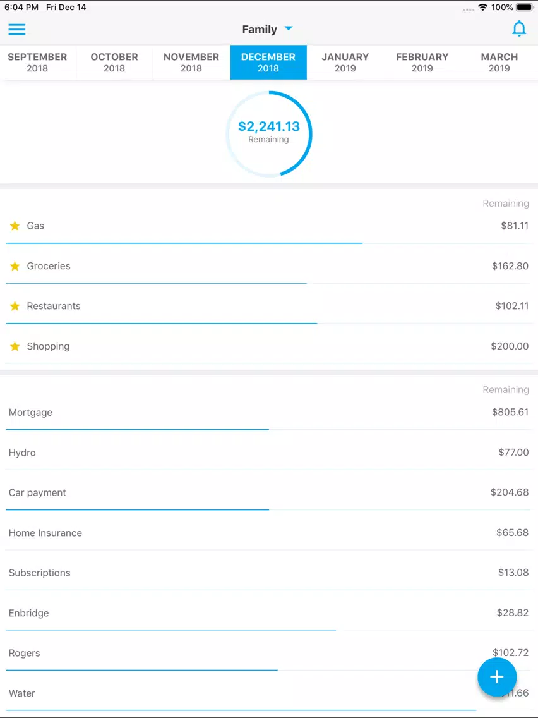Switch to the November 2018 tab
The height and width of the screenshot is (718, 538).
(x=191, y=62)
